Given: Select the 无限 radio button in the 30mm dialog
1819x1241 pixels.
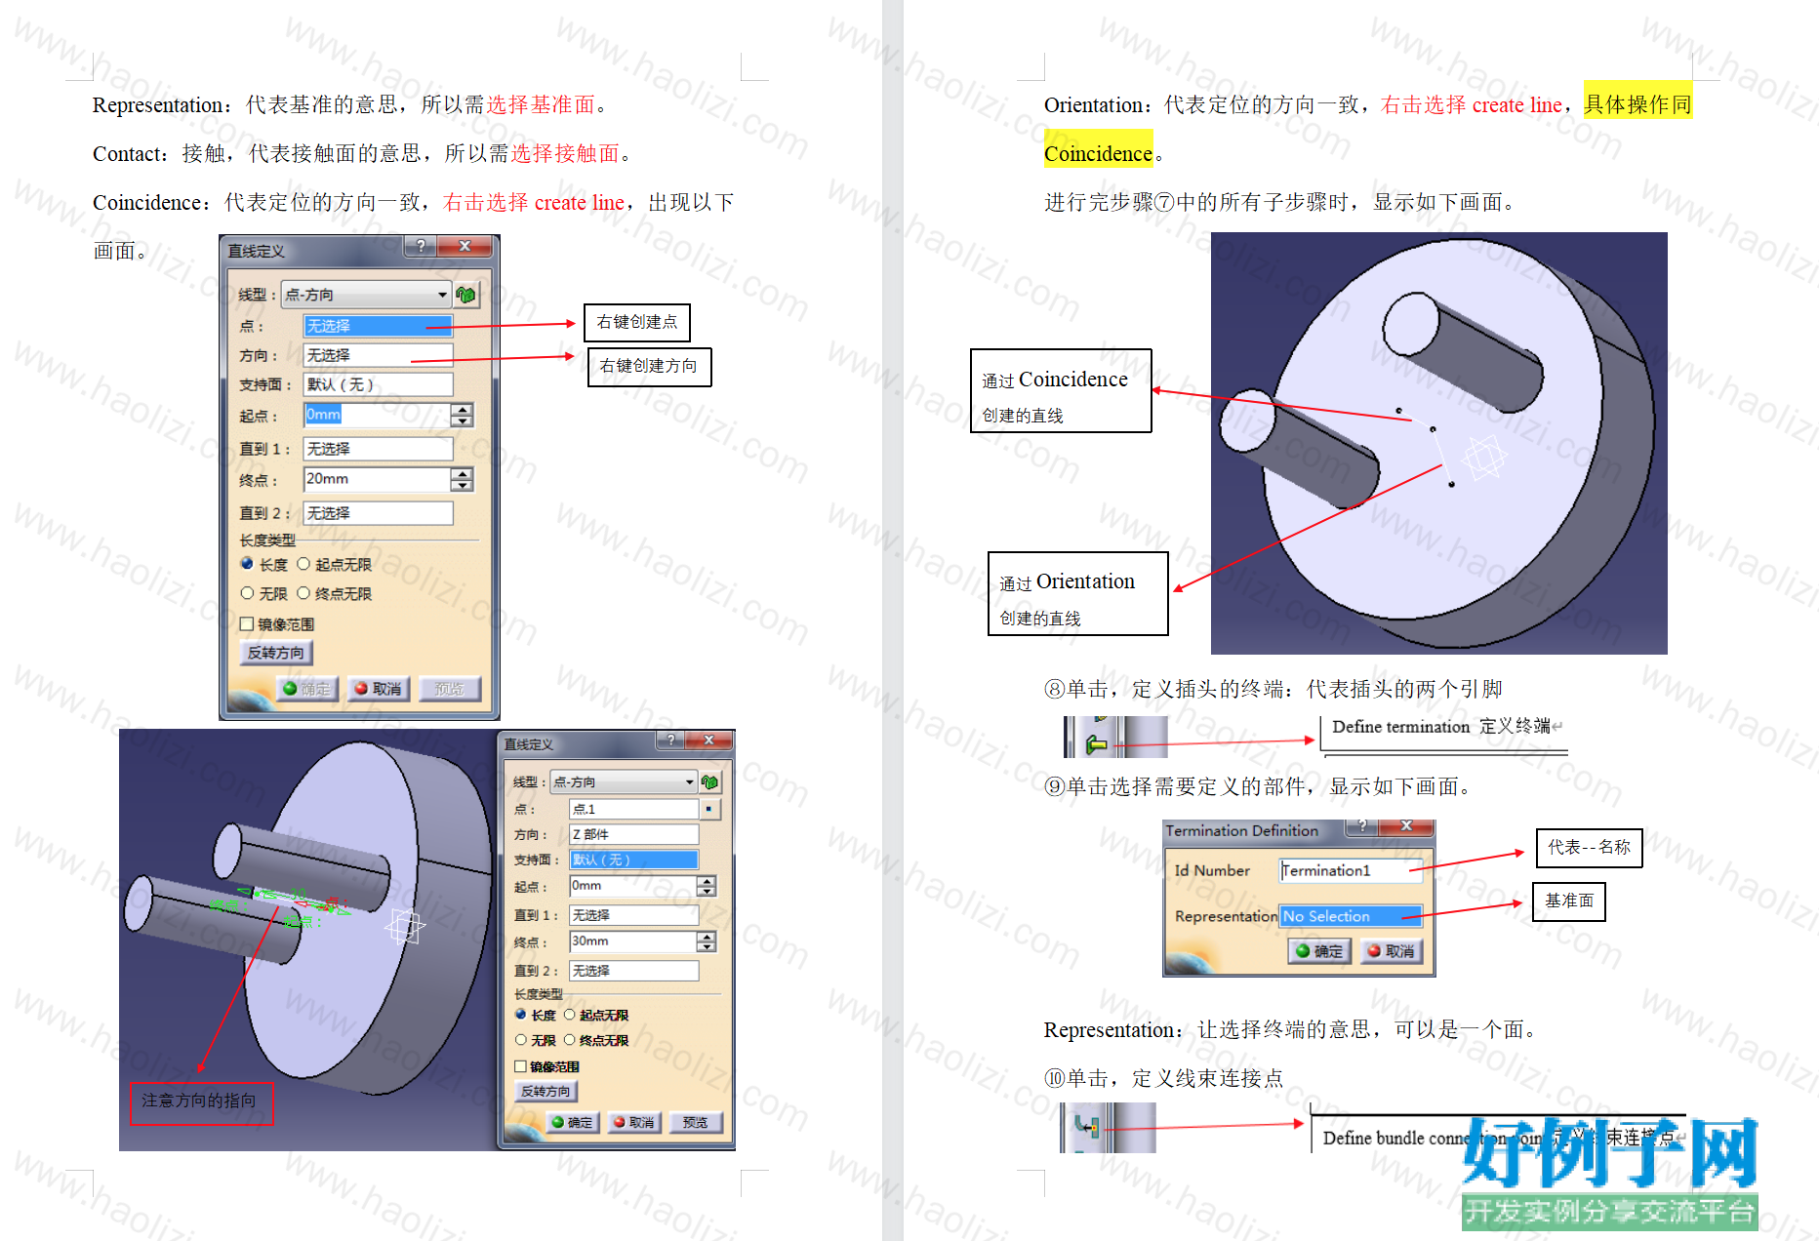Looking at the screenshot, I should [x=521, y=1040].
